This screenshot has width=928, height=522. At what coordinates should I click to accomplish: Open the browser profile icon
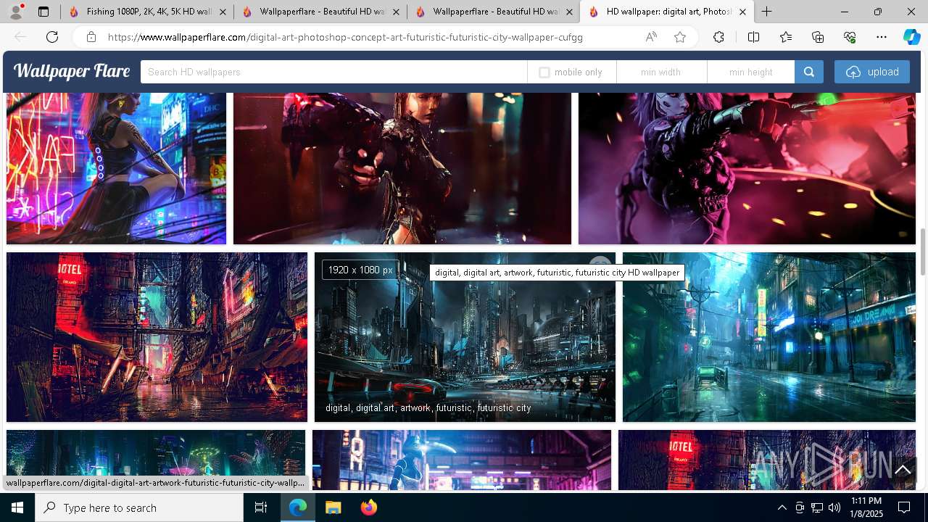tap(16, 12)
